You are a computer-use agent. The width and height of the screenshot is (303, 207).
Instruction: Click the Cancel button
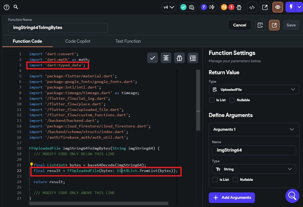(x=240, y=25)
